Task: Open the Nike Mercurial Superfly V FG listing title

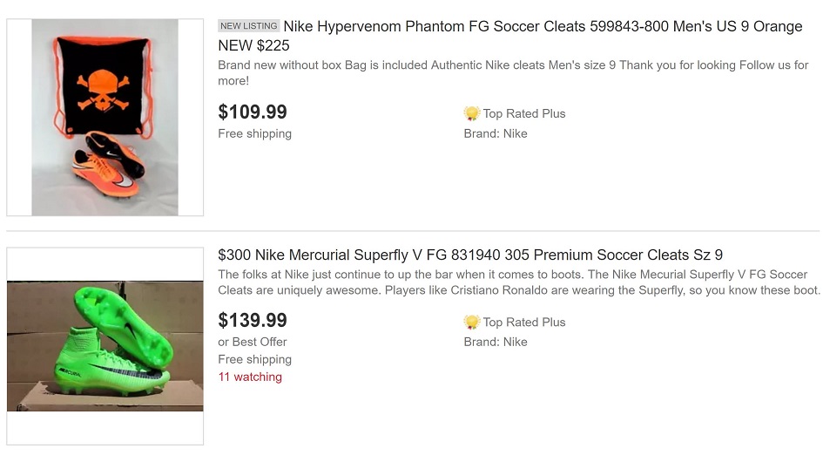Action: pos(470,255)
